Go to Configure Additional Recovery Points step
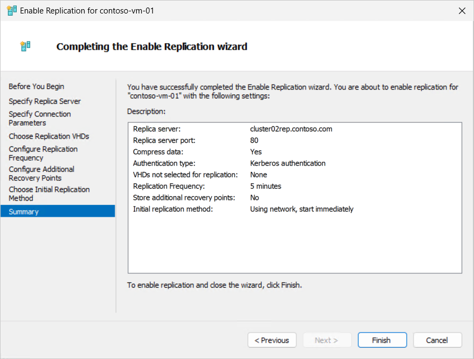 click(x=41, y=174)
